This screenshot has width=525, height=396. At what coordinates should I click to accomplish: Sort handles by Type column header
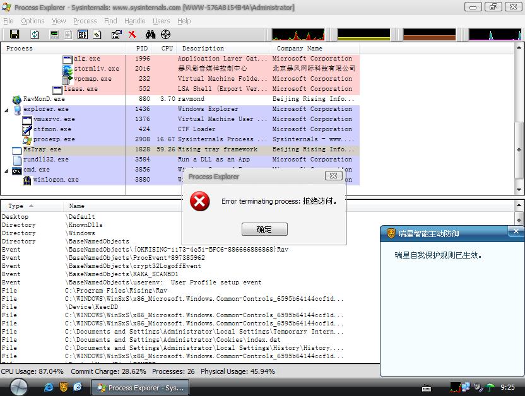pos(32,206)
